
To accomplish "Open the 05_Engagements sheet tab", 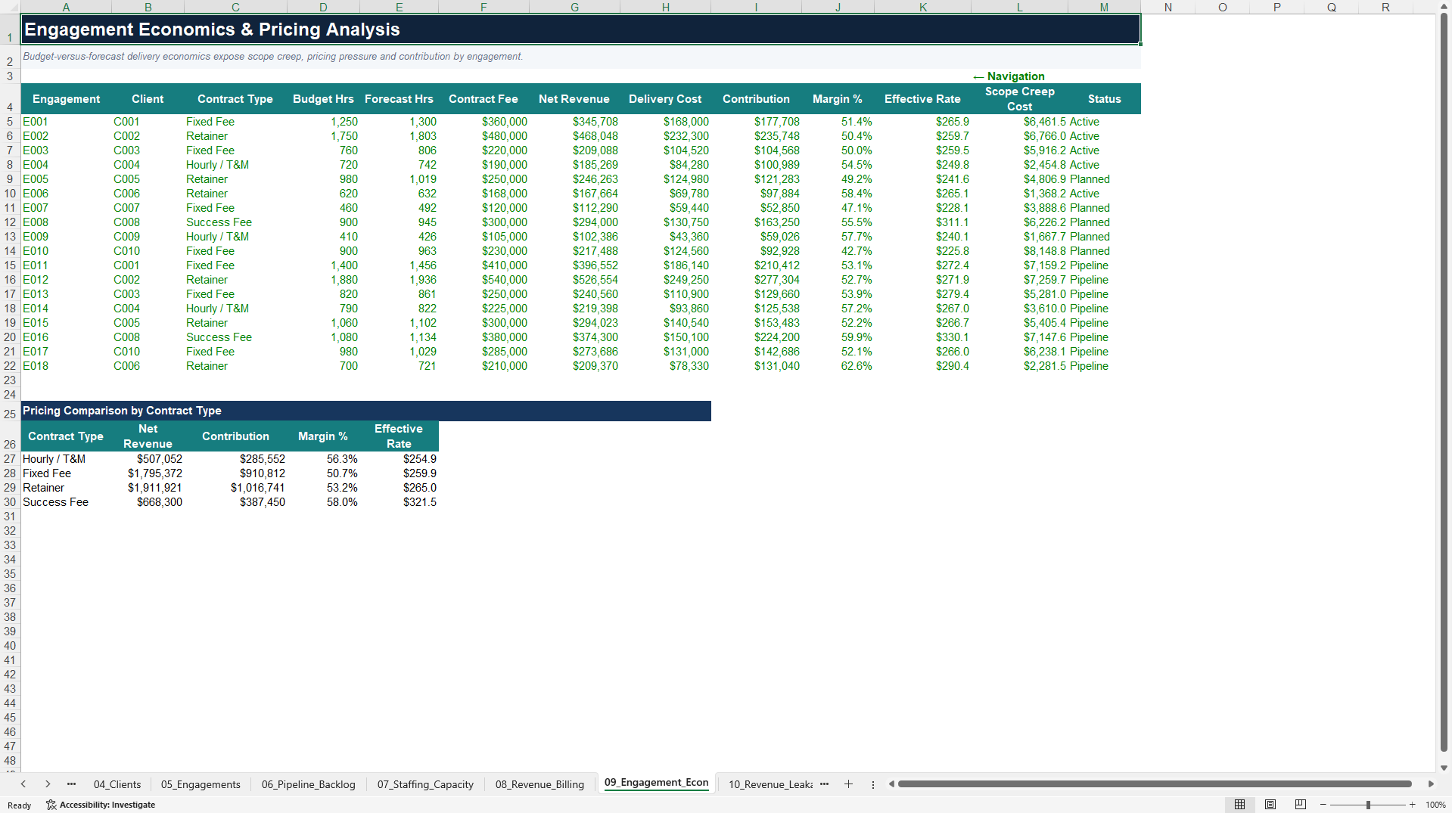I will [x=201, y=784].
